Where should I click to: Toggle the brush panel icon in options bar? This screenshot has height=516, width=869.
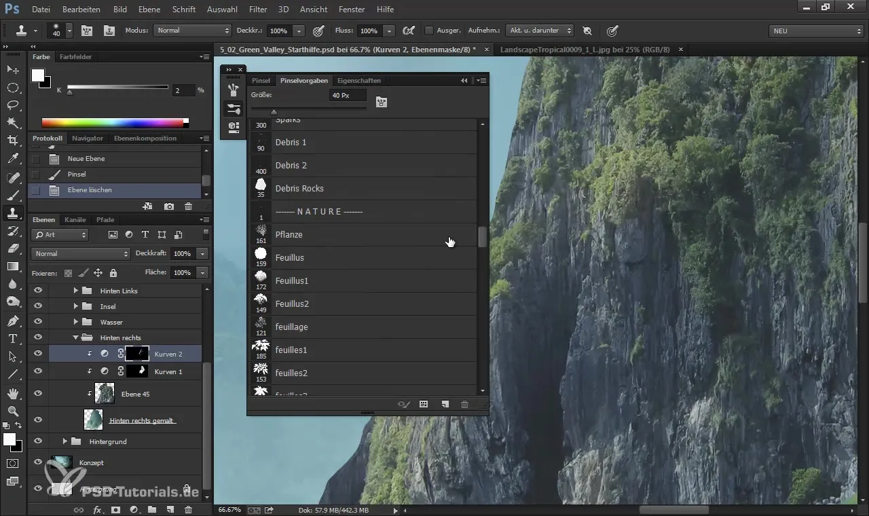pyautogui.click(x=87, y=31)
